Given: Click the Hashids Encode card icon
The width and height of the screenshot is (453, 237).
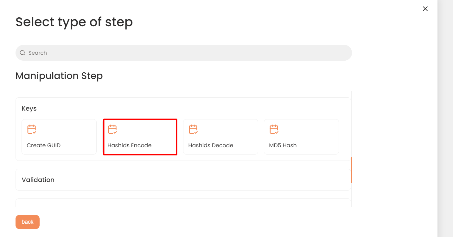Looking at the screenshot, I should (112, 130).
